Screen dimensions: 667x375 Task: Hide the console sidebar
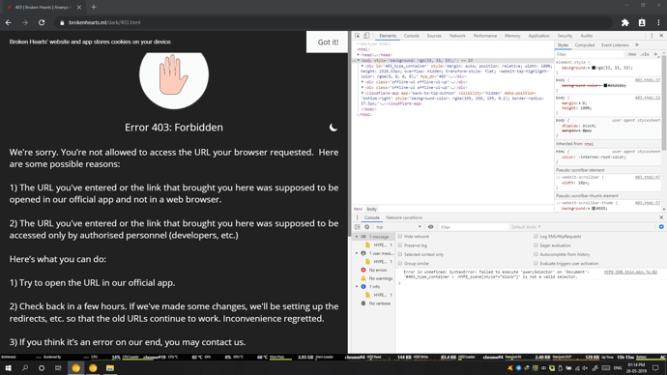358,227
